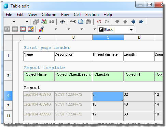Screen dimensions: 166x128
Task: Click the blue right arrow icon
Action: [141, 21]
